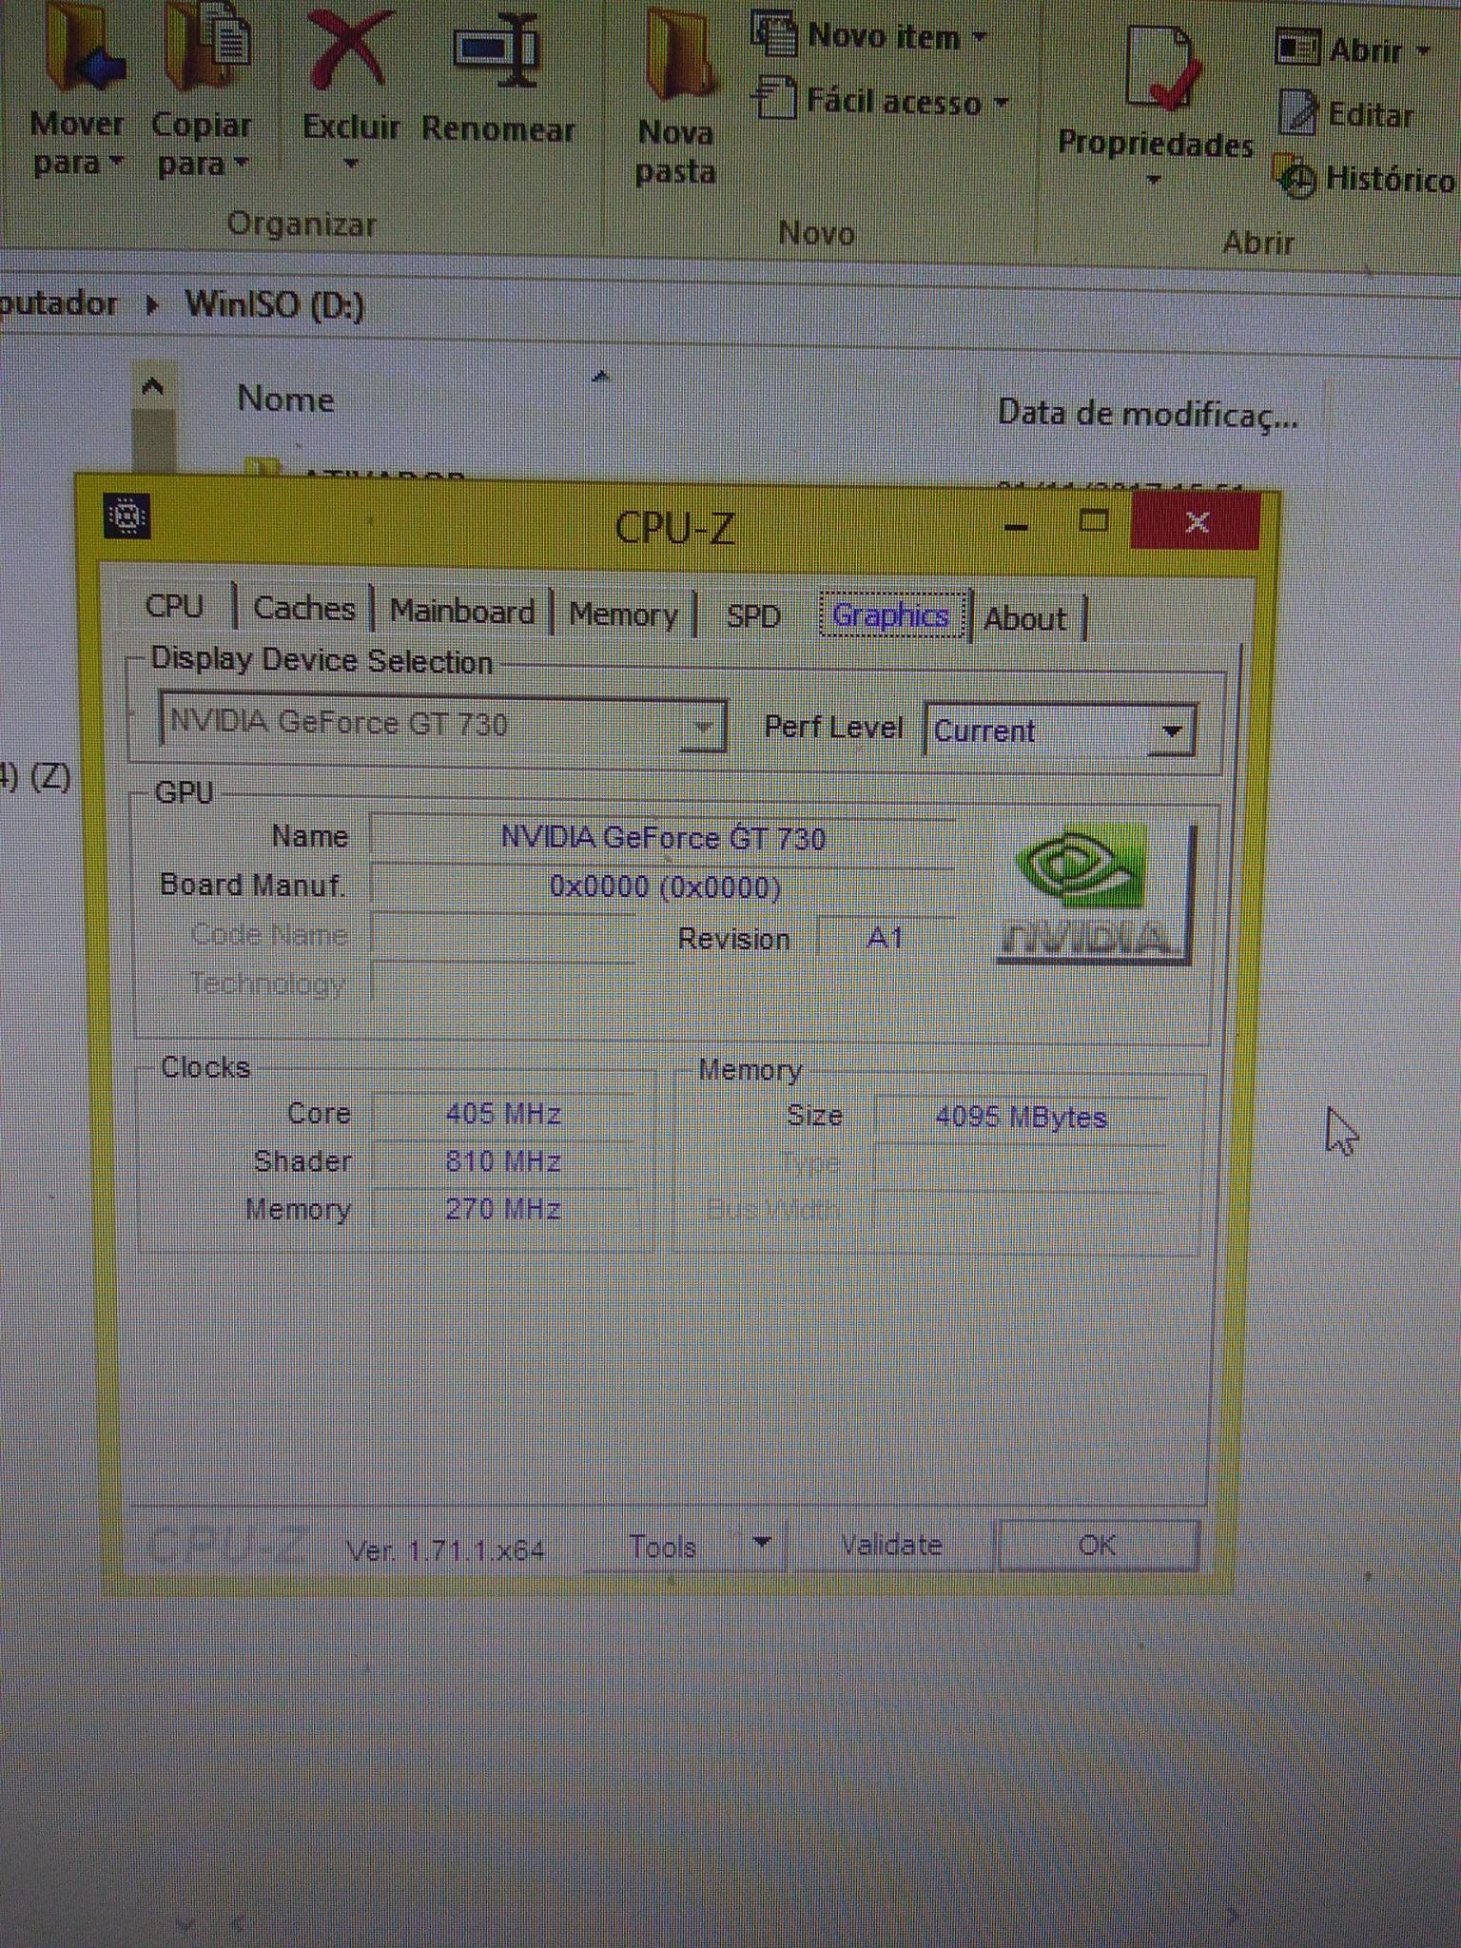
Task: Minimize the CPU-Z window
Action: point(1016,525)
